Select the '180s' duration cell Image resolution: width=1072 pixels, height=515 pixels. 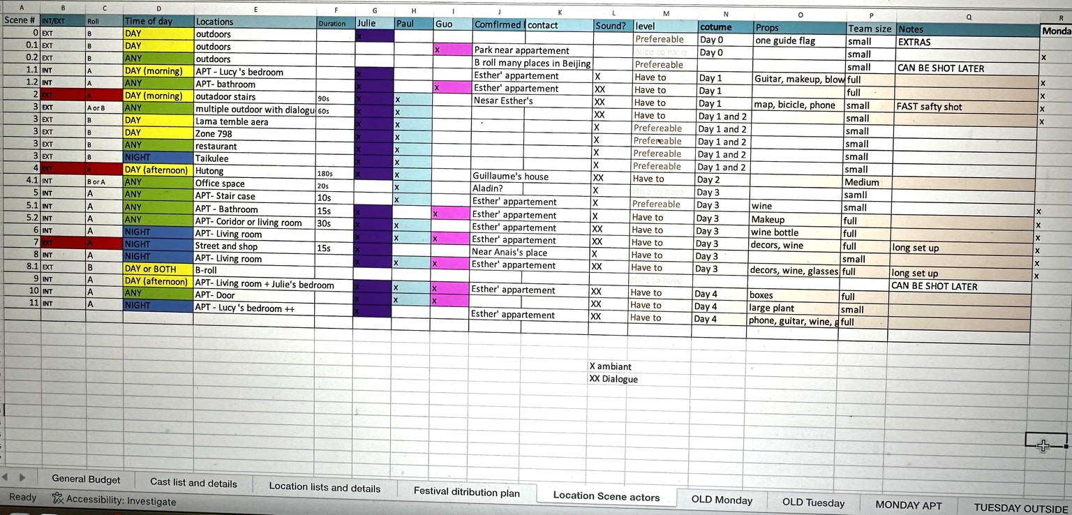click(335, 172)
